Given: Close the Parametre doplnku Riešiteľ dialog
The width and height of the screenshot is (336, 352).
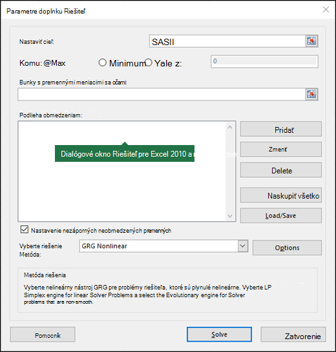Looking at the screenshot, I should coord(326,10).
